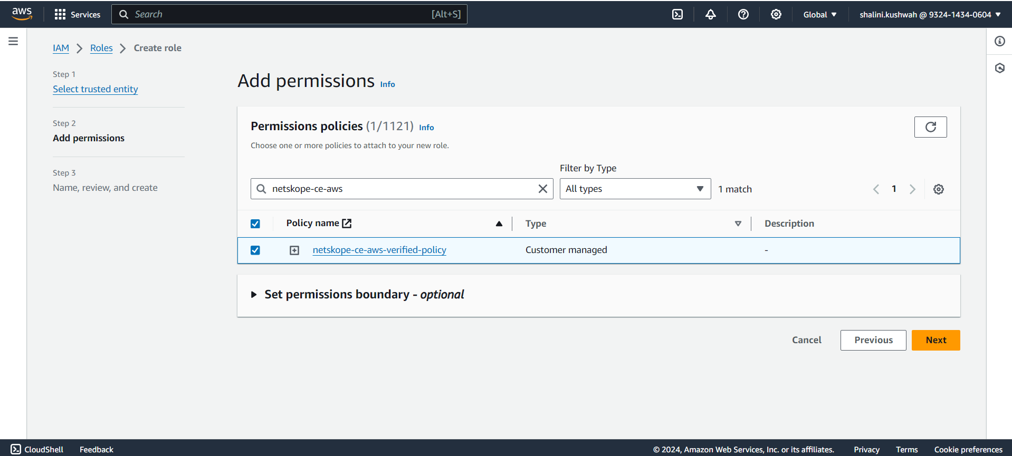The image size is (1012, 456).
Task: Click the Roles breadcrumb link
Action: pyautogui.click(x=101, y=48)
